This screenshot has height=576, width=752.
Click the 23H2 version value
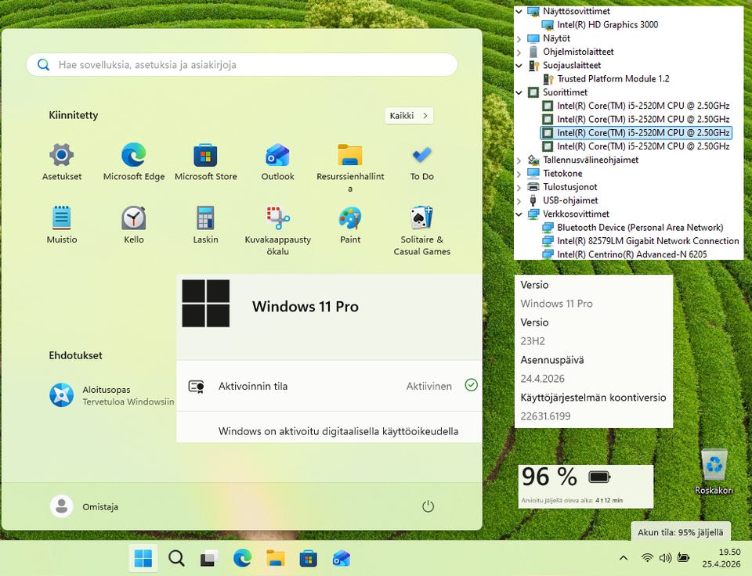[x=533, y=341]
